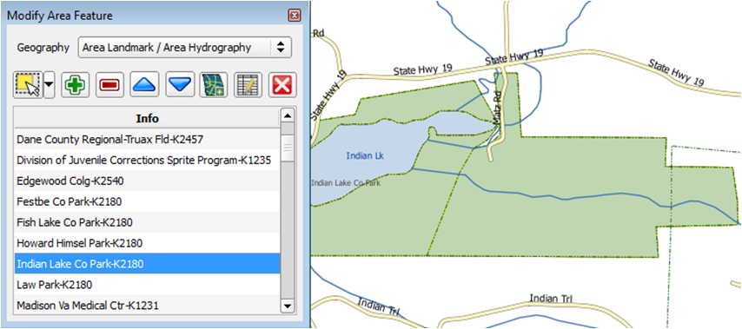Click the Info column header

coord(147,118)
